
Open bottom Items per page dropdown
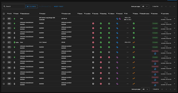pos(145,89)
